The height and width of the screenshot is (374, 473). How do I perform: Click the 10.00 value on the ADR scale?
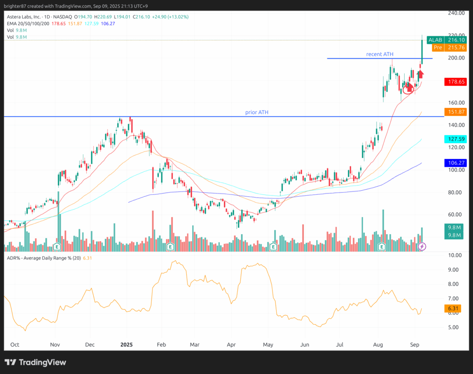(455, 255)
